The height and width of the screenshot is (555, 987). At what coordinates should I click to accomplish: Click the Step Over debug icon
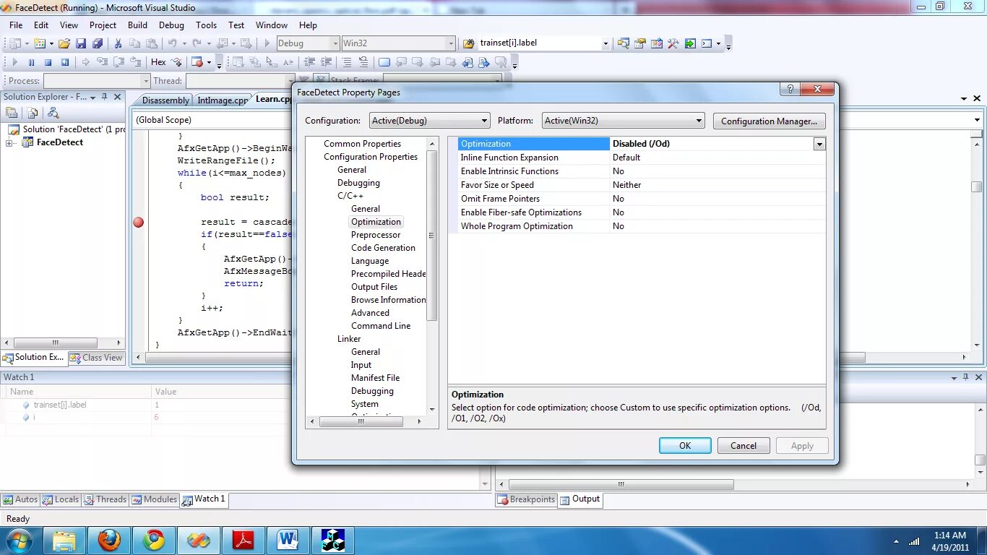click(x=118, y=62)
